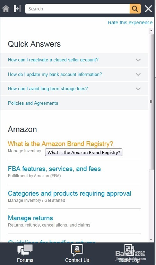Screen dimensions: 156x265
Task: Open What is the Amazon Brand Registry
Action: (60, 144)
